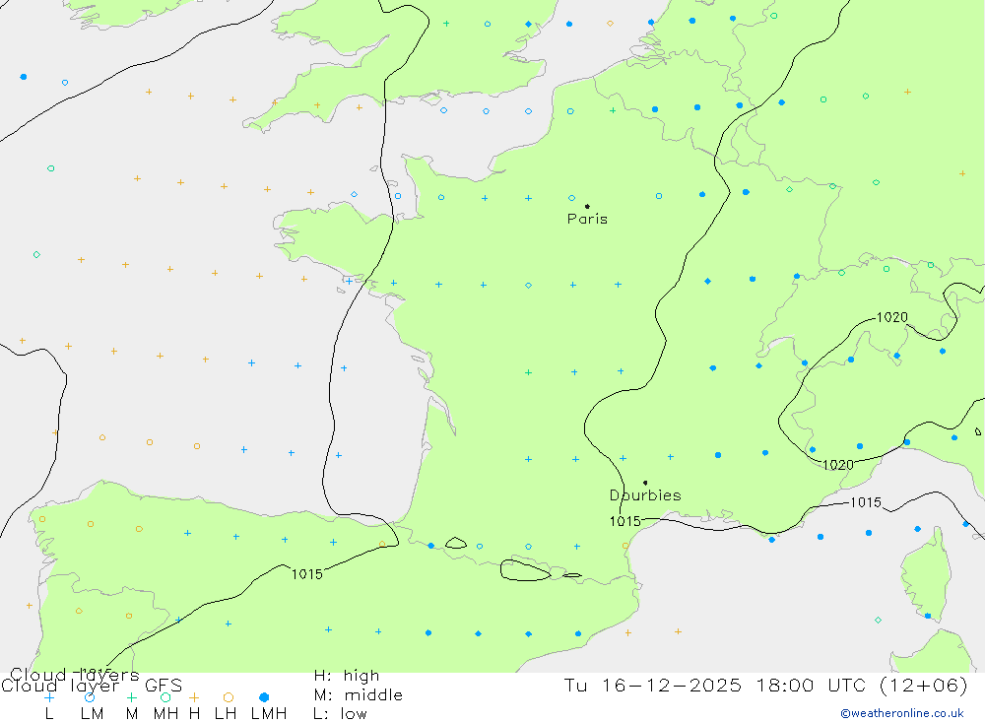Click the forecast date 'Tu 16-12-2025'
The width and height of the screenshot is (985, 722).
[653, 686]
